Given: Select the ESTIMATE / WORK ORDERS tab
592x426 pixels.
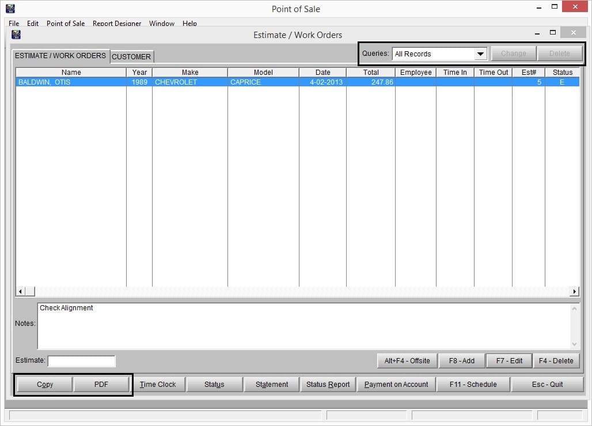Looking at the screenshot, I should 60,56.
